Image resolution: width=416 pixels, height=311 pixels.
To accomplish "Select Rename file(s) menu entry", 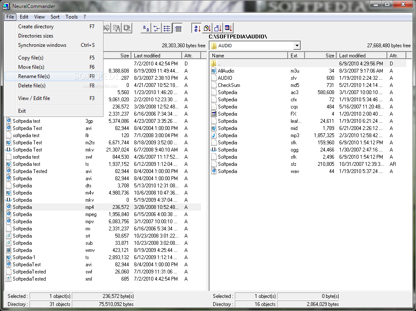I will (53, 76).
